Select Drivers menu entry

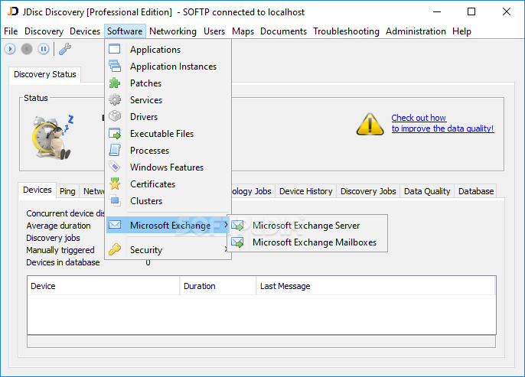coord(168,116)
